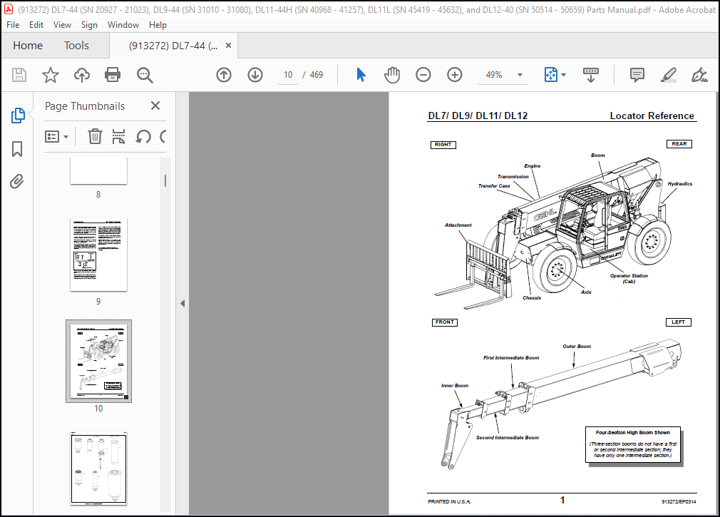Click the 'Hydraulics' diagram label
This screenshot has height=517, width=720.
coord(679,184)
